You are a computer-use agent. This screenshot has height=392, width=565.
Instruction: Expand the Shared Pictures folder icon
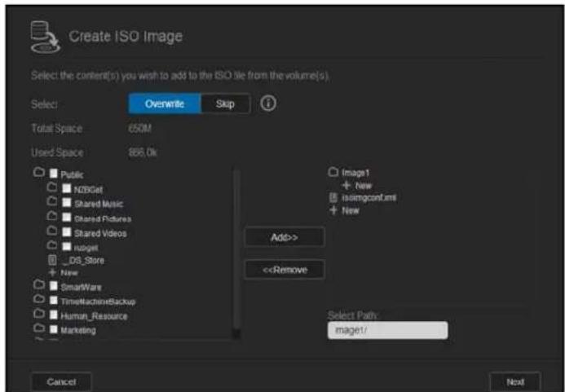(52, 216)
